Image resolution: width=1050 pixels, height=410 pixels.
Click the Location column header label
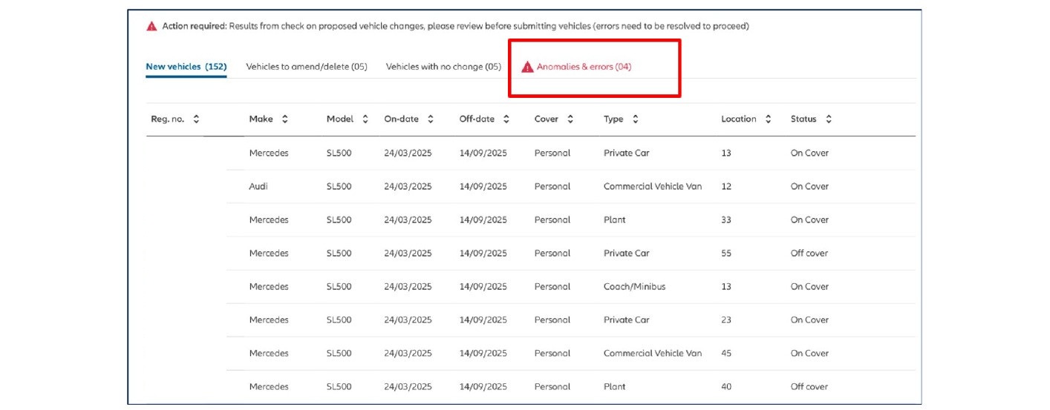coord(739,119)
